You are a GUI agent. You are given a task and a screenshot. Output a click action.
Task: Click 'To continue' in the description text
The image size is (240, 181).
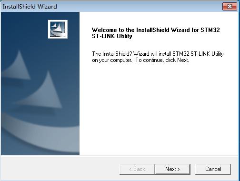click(x=149, y=60)
